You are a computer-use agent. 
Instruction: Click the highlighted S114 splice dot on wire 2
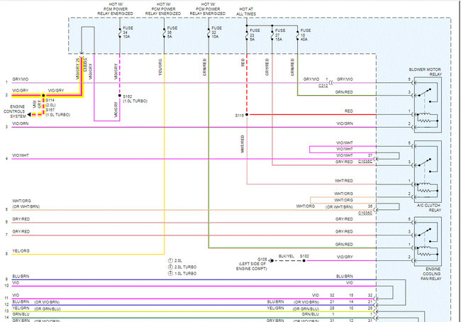pyautogui.click(x=43, y=96)
